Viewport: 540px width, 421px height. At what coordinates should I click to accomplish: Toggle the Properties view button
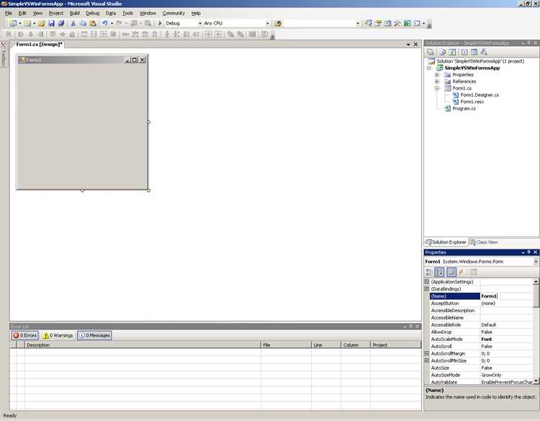coord(451,272)
